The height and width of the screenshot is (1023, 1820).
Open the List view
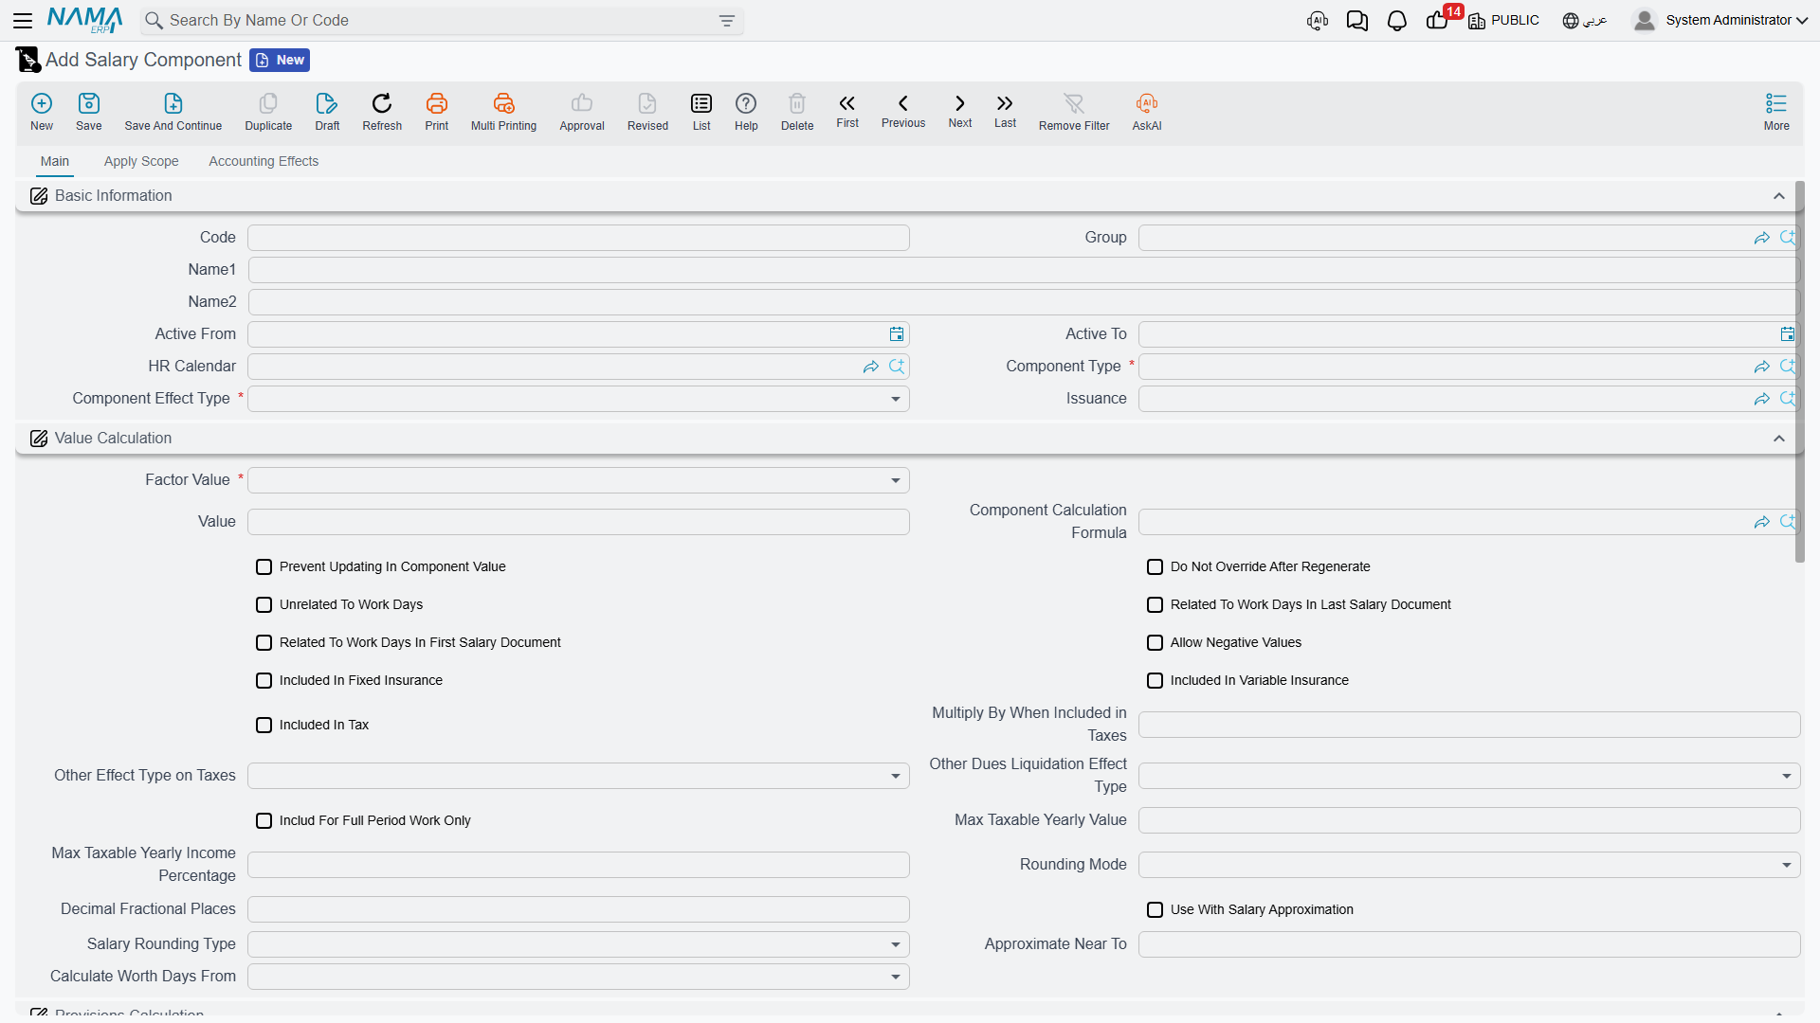[701, 111]
